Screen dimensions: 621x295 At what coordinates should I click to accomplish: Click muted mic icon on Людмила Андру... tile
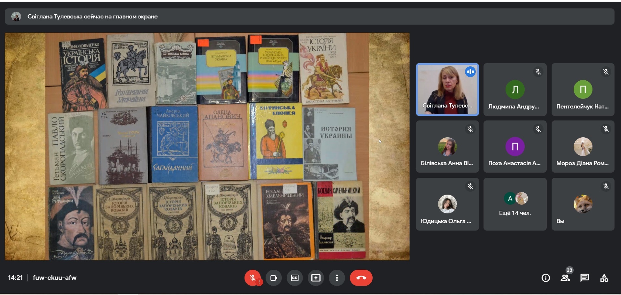pos(538,72)
